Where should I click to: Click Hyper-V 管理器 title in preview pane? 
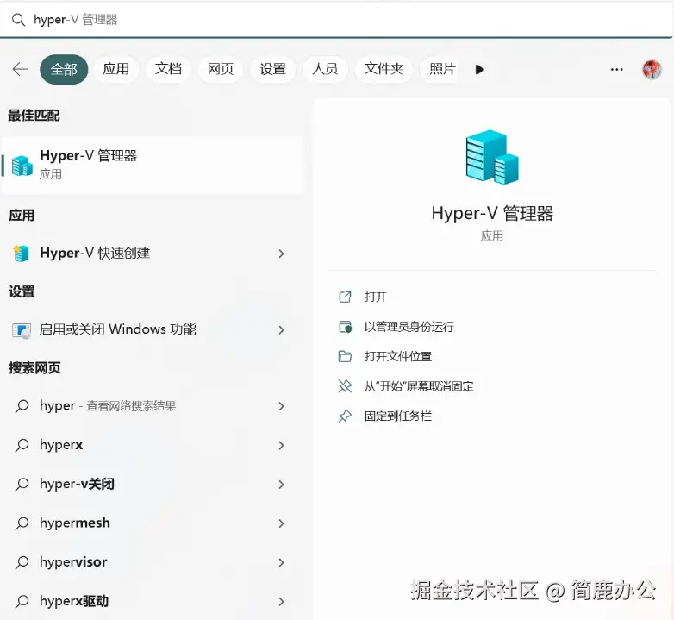[x=492, y=214]
